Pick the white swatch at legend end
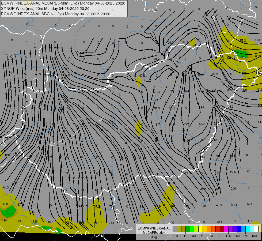The width and height of the screenshot is (262, 241). [x=256, y=229]
